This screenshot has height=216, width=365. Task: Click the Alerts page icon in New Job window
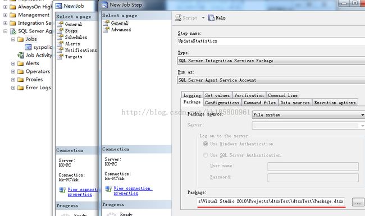60,44
